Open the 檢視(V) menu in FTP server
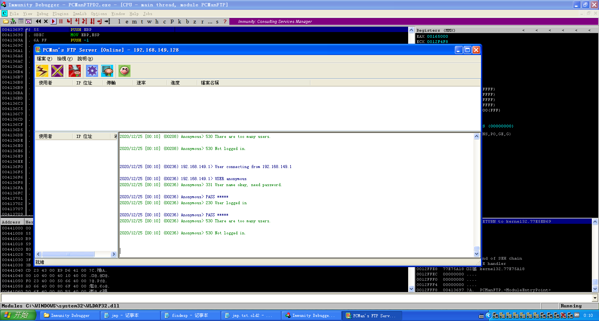 (65, 59)
